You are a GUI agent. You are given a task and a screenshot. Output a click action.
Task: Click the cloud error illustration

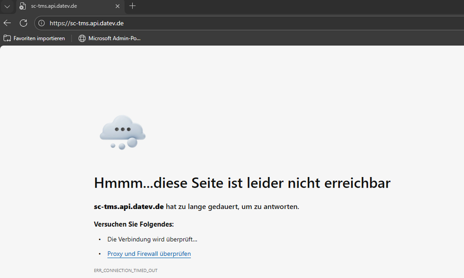[123, 132]
